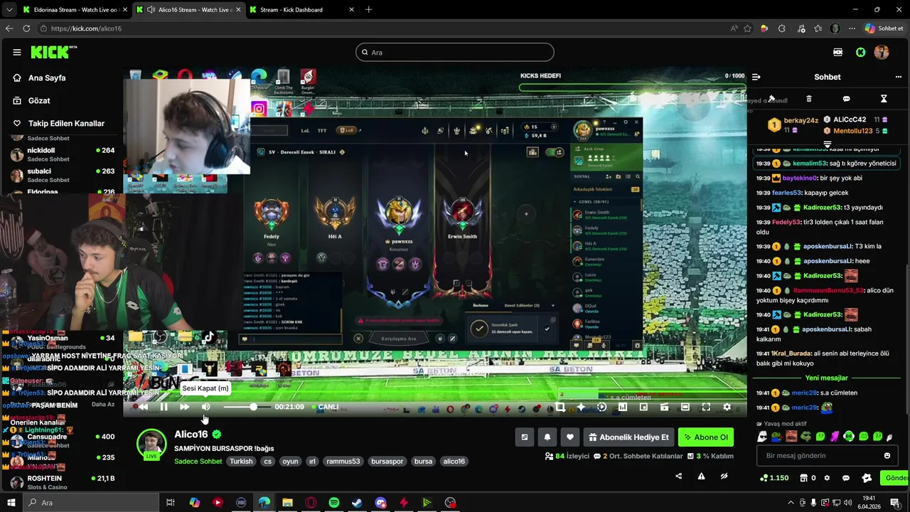Open player settings gear
The height and width of the screenshot is (512, 910).
(727, 407)
